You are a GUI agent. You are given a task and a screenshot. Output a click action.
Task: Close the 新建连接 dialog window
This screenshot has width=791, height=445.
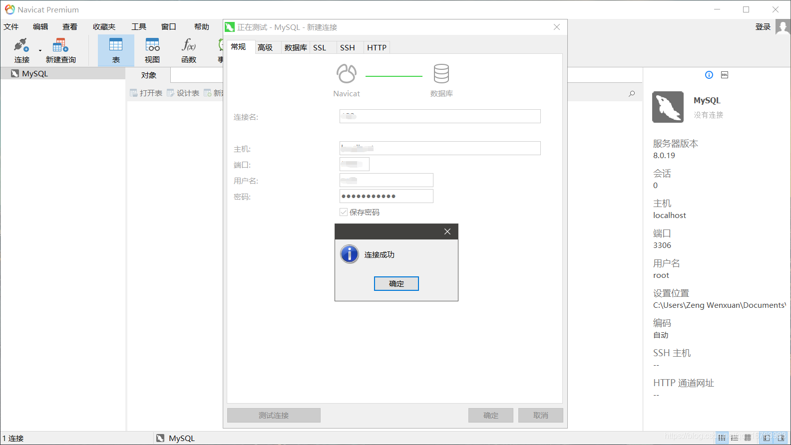[557, 27]
